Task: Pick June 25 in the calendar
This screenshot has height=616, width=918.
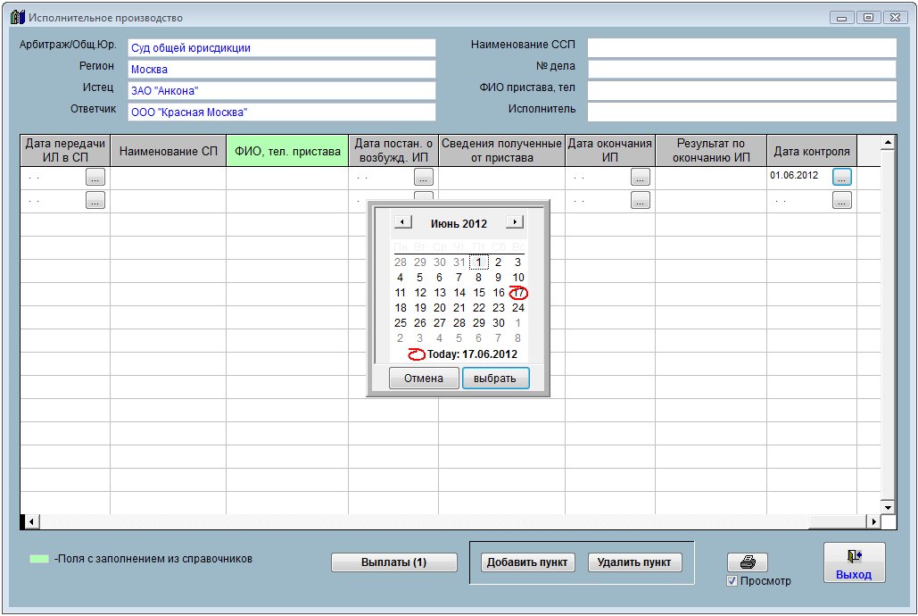Action: (401, 323)
